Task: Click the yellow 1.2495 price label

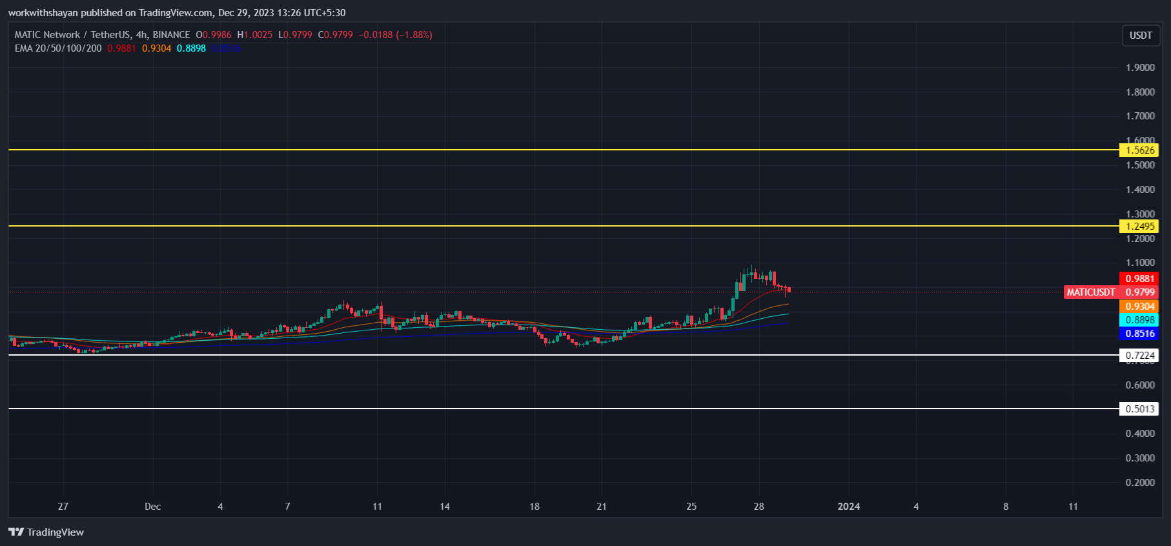Action: (1139, 227)
